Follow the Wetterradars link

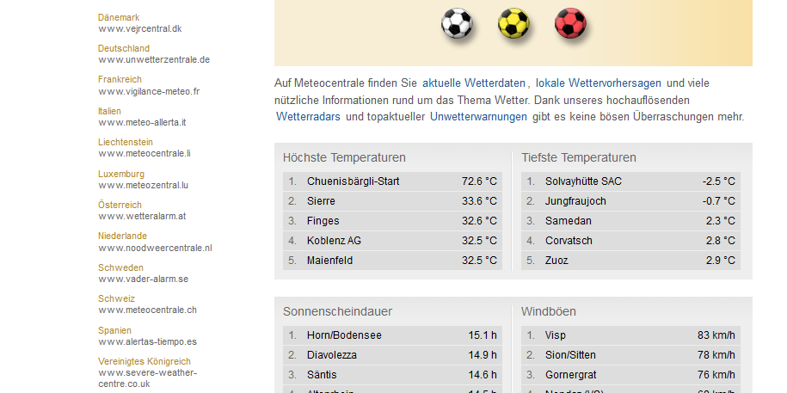coord(308,116)
